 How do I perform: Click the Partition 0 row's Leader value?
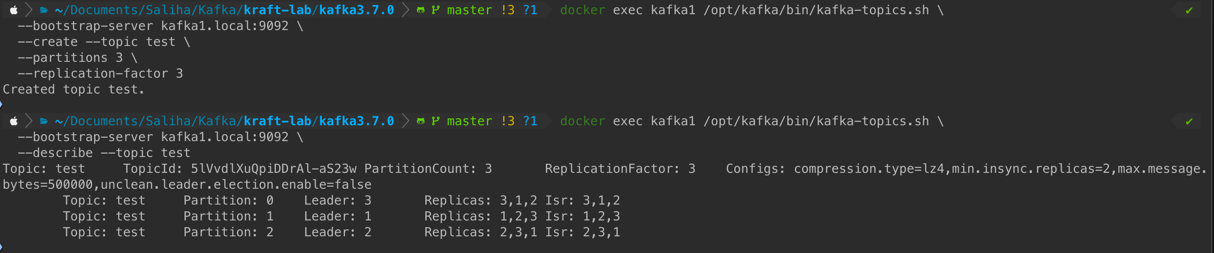click(x=368, y=200)
